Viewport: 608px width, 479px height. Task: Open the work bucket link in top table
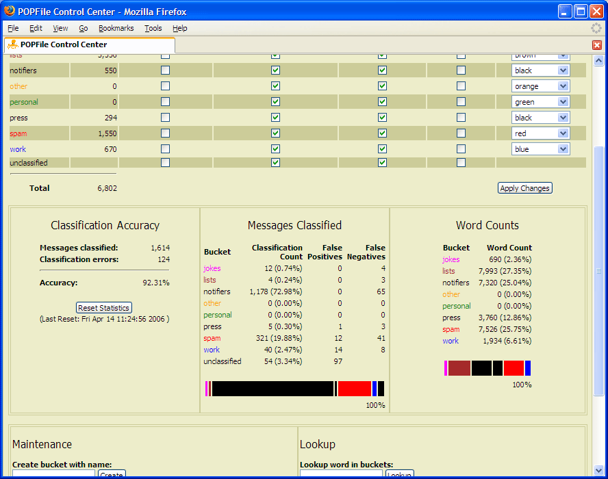point(17,149)
